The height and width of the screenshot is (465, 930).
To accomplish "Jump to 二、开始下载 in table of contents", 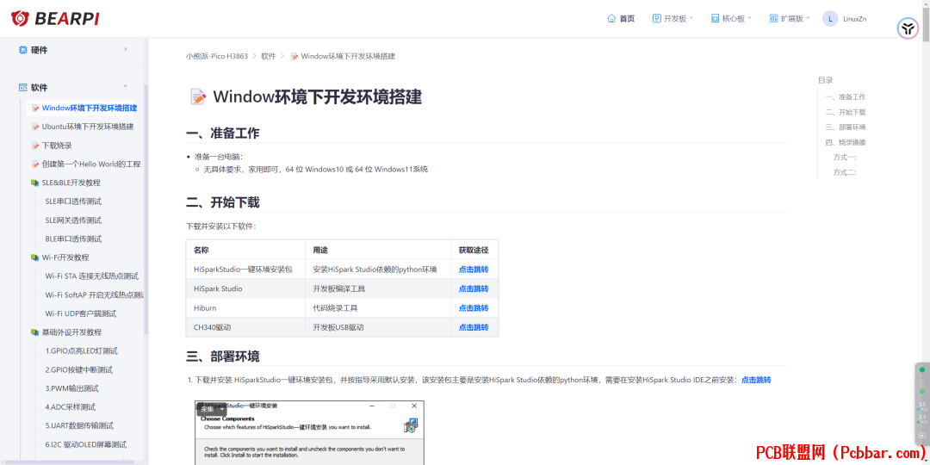I will coord(846,112).
